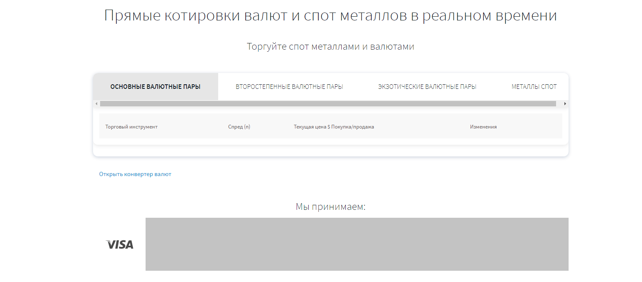Viewport: 642px width, 282px height.
Task: Open the currency converter via «Открыть конвертер валют»
Action: pyautogui.click(x=135, y=174)
